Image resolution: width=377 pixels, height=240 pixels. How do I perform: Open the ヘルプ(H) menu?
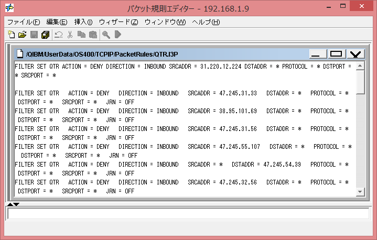206,22
